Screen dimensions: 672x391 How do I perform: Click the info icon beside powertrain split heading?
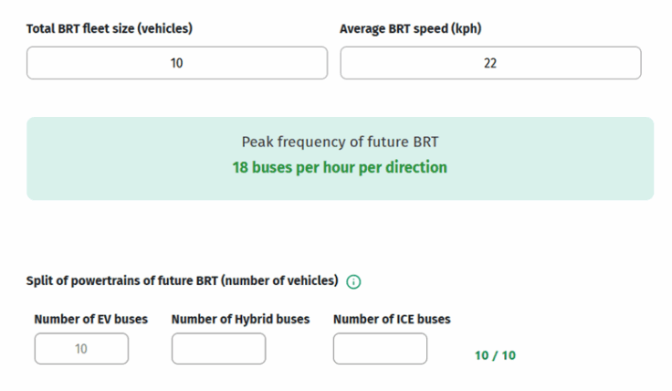354,280
